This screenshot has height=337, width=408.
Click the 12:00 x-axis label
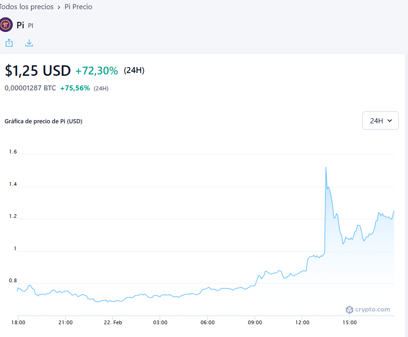pyautogui.click(x=303, y=322)
